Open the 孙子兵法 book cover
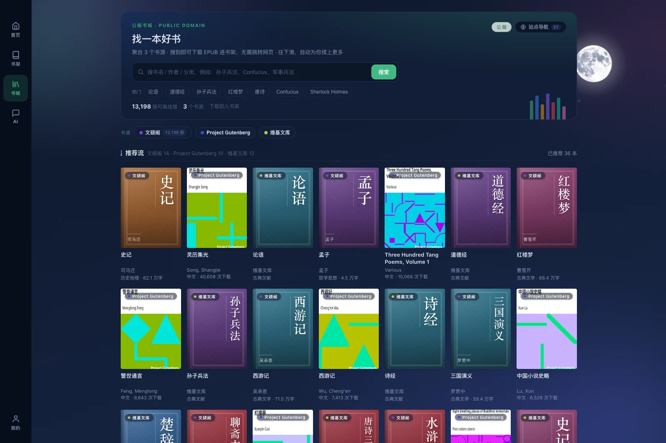The image size is (666, 443). point(217,329)
